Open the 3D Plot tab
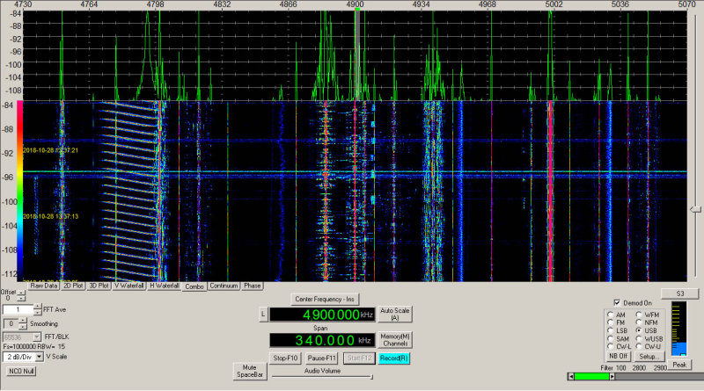The width and height of the screenshot is (704, 391). (x=99, y=286)
